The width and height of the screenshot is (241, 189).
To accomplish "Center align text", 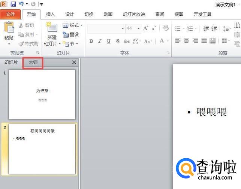I will click(x=186, y=41).
